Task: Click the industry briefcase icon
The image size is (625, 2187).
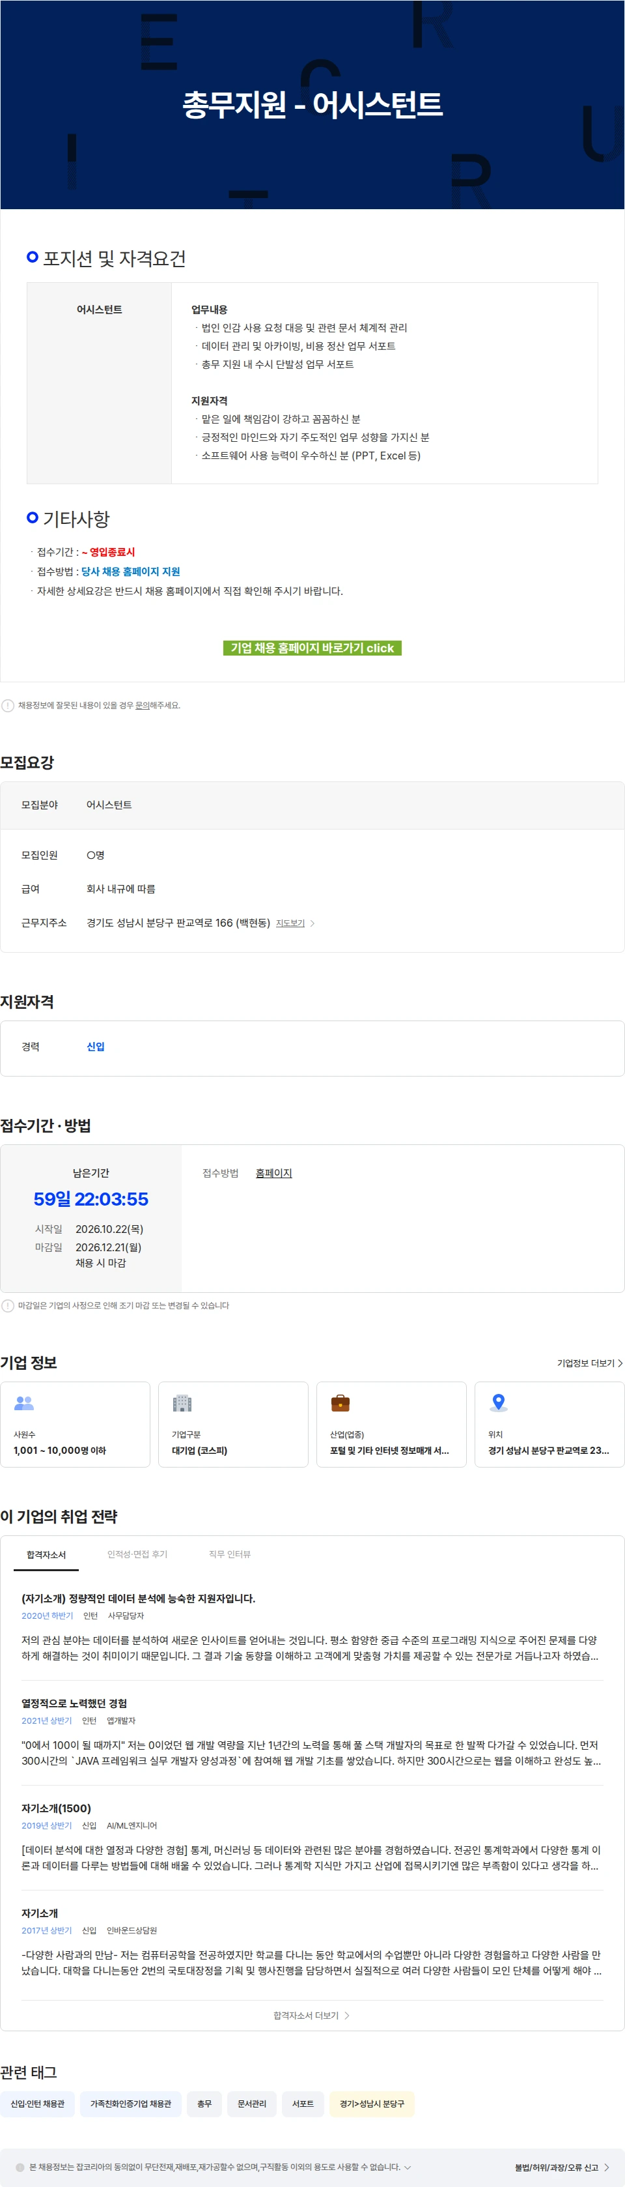Action: tap(340, 1404)
